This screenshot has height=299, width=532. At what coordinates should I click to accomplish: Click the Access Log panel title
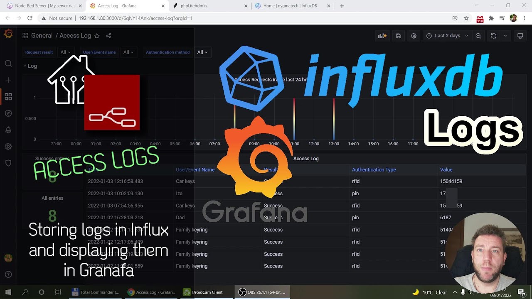point(306,159)
